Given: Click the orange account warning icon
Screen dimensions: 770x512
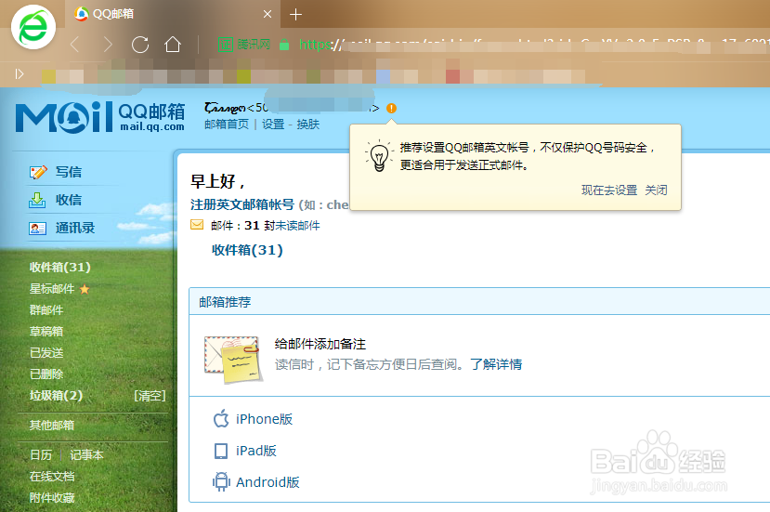Looking at the screenshot, I should [x=391, y=108].
